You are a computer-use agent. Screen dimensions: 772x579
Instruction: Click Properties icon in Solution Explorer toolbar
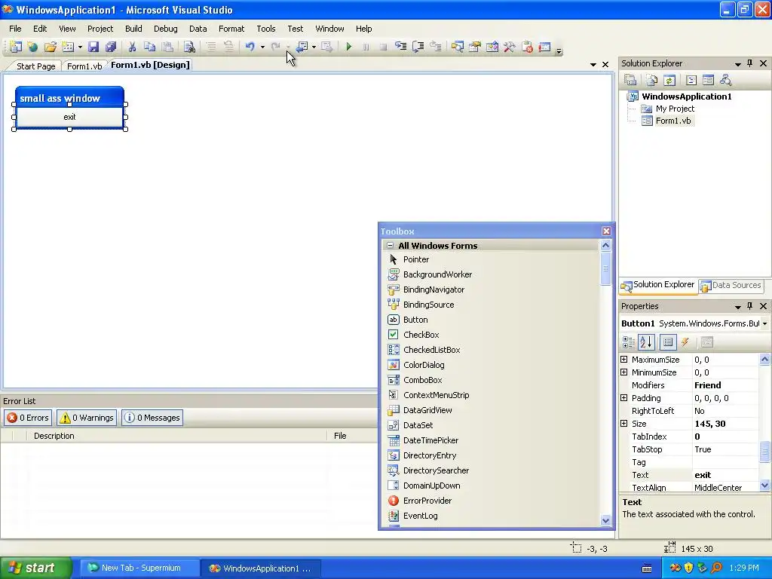(x=630, y=80)
